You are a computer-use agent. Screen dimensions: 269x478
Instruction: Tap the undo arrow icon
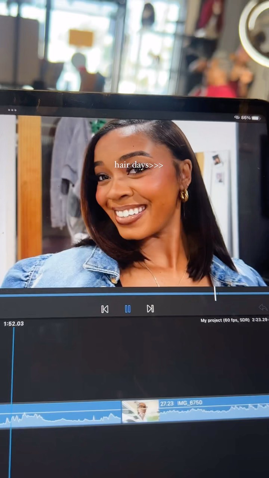263,308
